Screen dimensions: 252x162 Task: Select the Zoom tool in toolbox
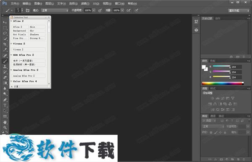5,128
